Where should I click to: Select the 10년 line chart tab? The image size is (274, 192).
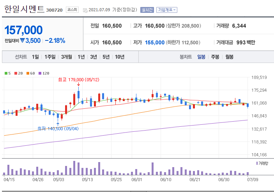point(120,57)
